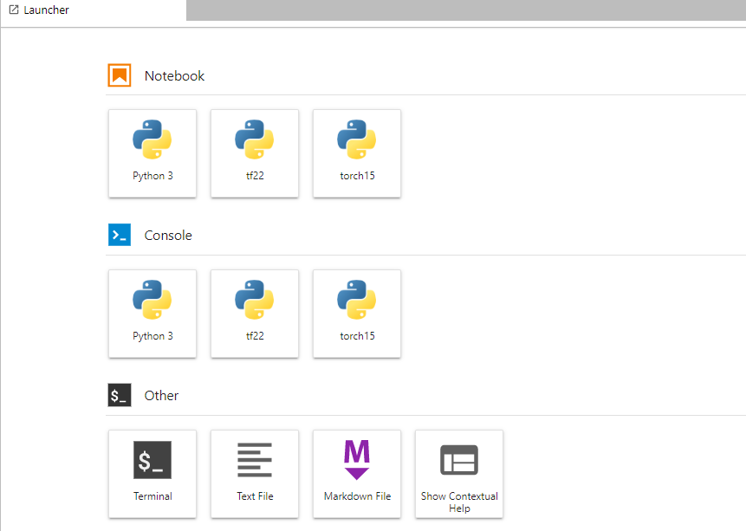The width and height of the screenshot is (746, 531).
Task: Create a tf22 kernel notebook
Action: point(255,153)
